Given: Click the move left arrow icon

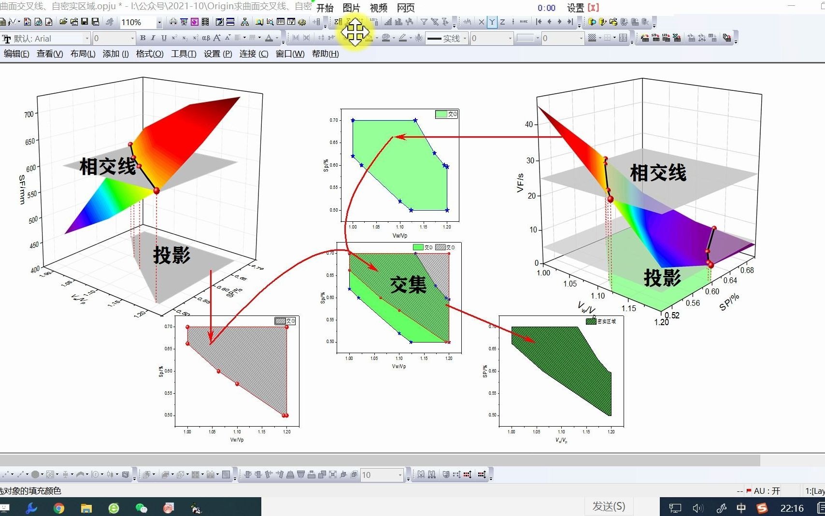Looking at the screenshot, I should click(x=549, y=22).
